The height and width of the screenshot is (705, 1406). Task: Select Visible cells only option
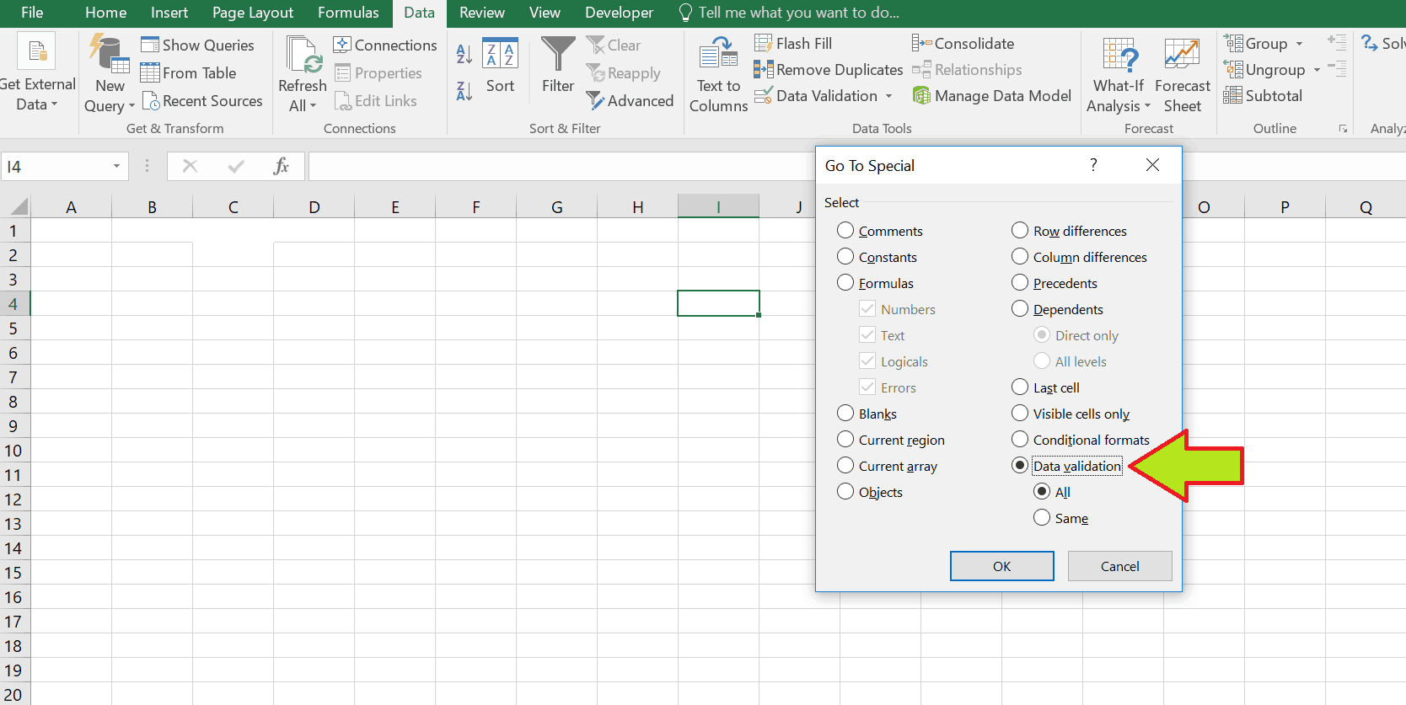pos(1020,414)
